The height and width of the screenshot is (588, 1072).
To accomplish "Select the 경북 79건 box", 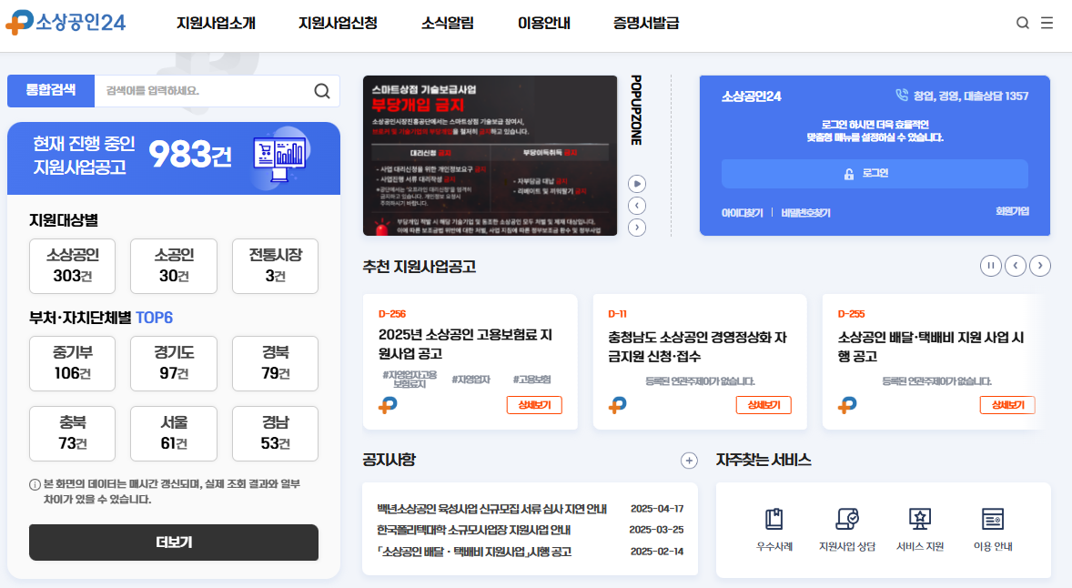I will click(x=275, y=364).
